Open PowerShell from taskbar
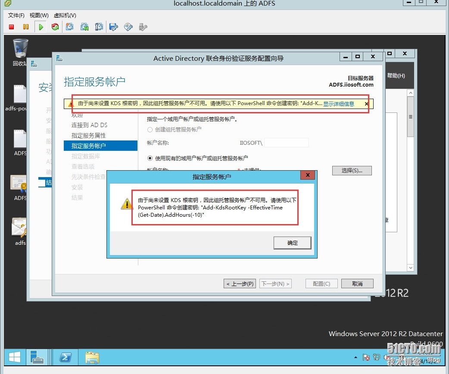This screenshot has width=449, height=374. [65, 357]
